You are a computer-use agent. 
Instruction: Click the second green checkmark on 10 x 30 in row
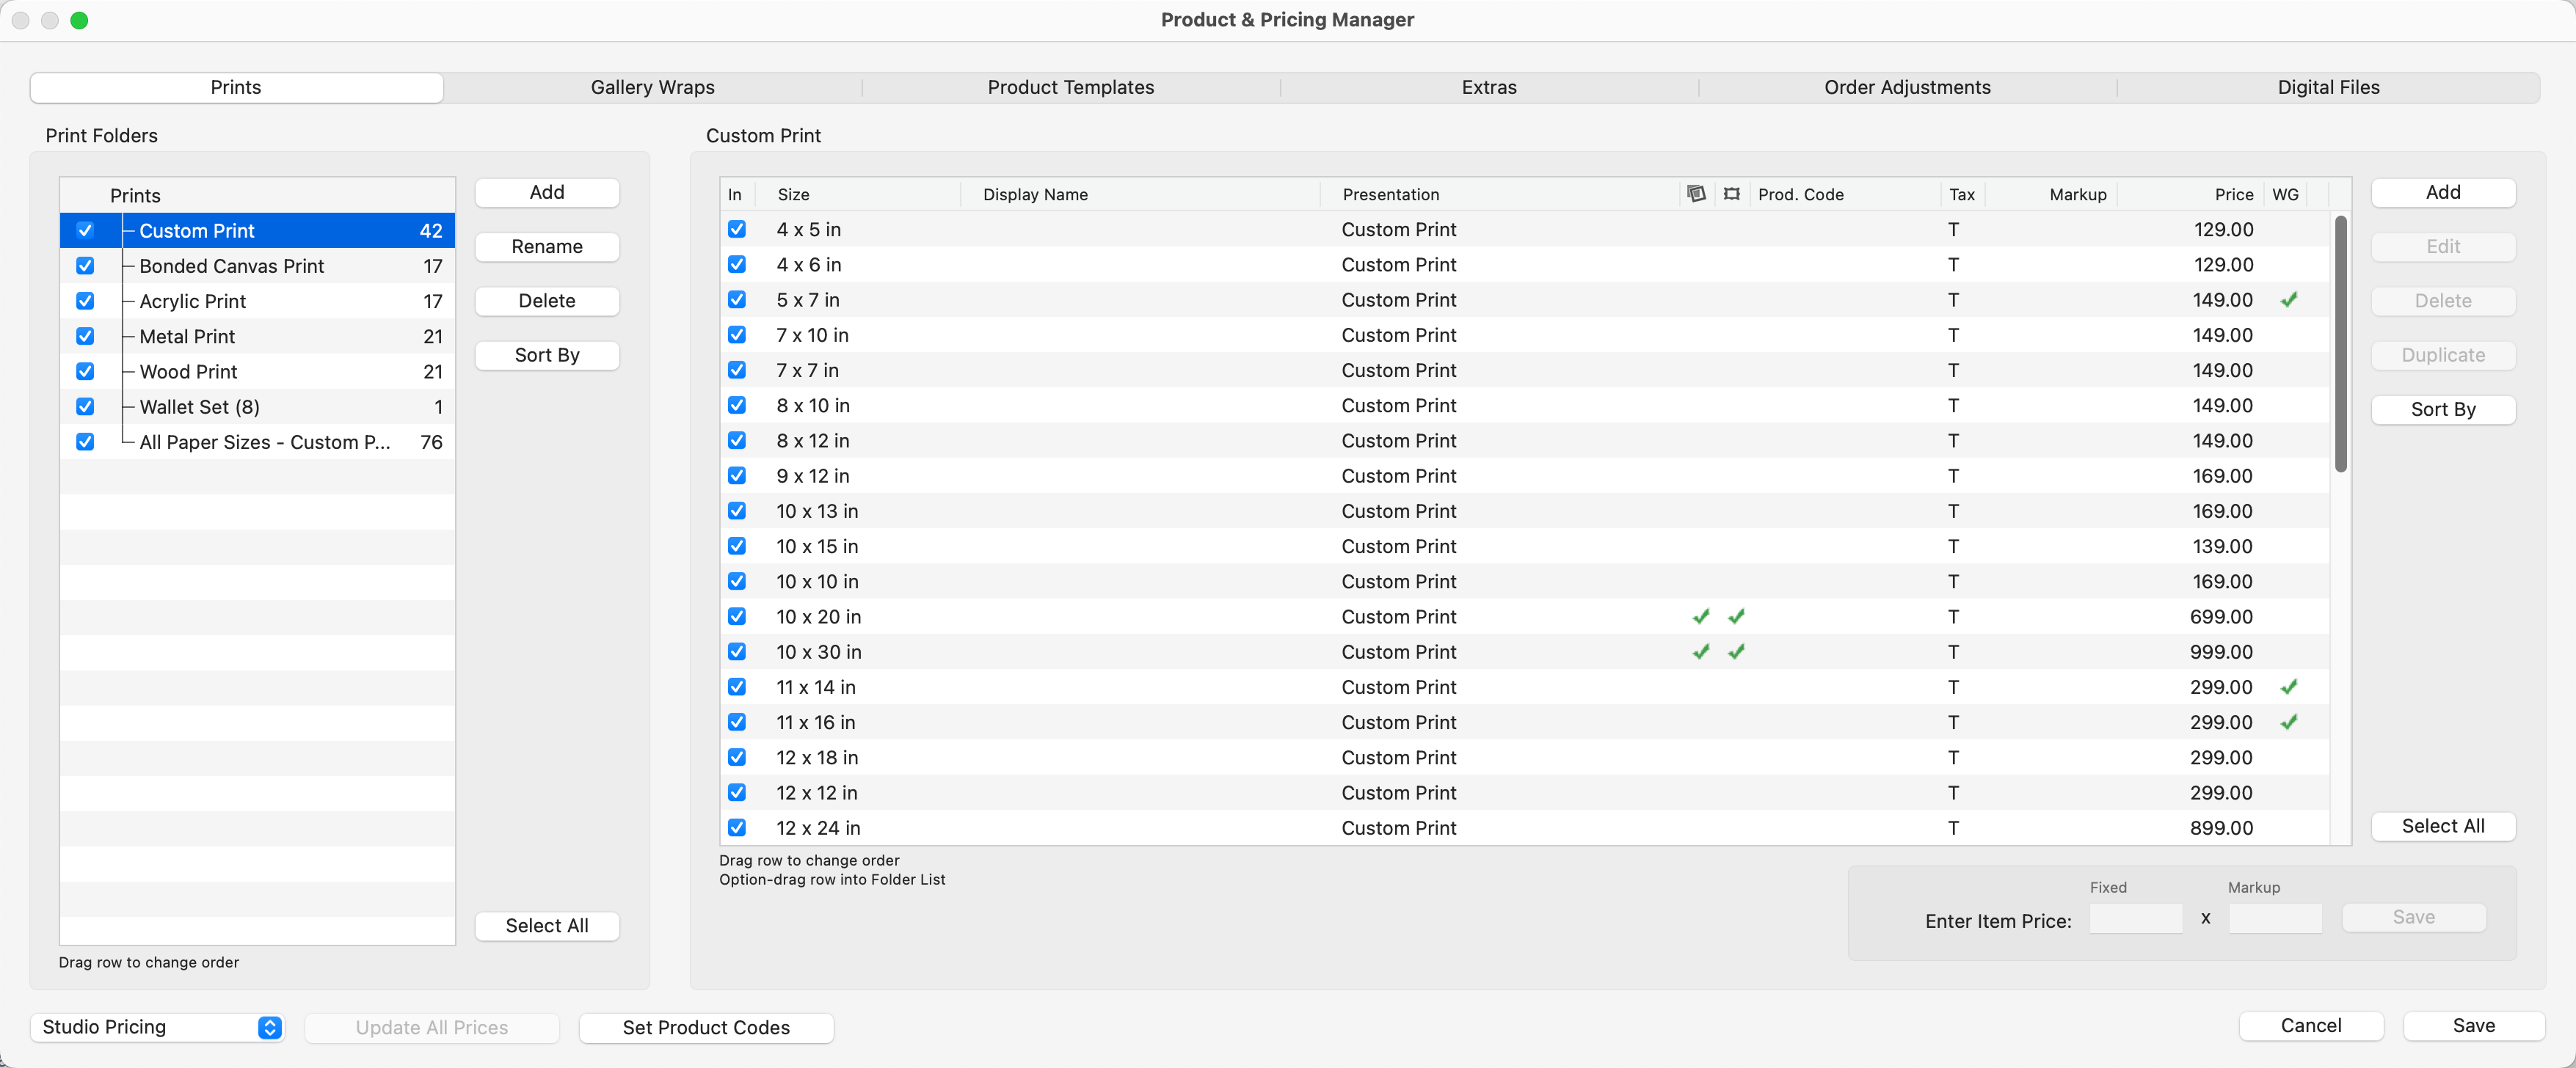pos(1736,651)
